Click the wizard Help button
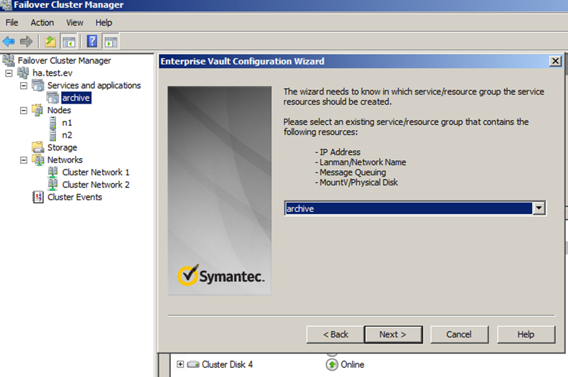Viewport: 568px width, 377px height. (526, 334)
